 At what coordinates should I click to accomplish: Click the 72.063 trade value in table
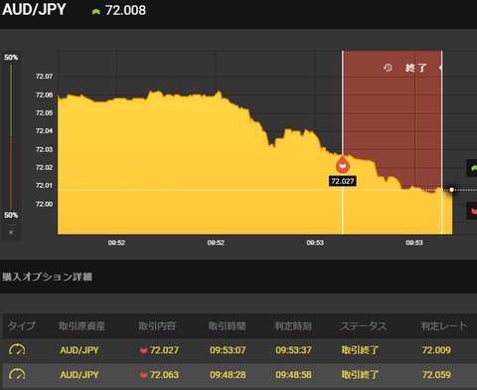(164, 375)
